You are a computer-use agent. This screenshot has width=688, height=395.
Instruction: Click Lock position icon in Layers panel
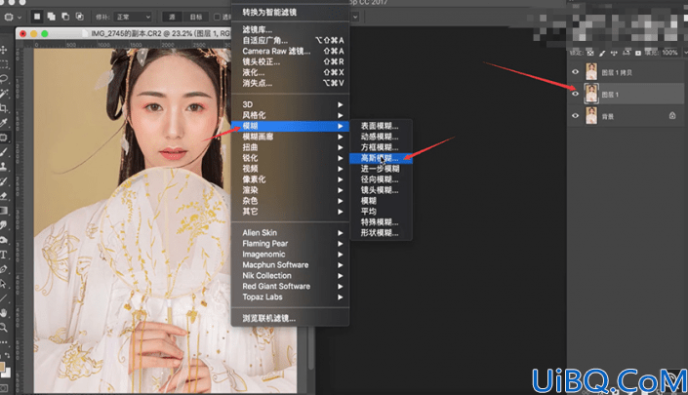click(x=614, y=53)
